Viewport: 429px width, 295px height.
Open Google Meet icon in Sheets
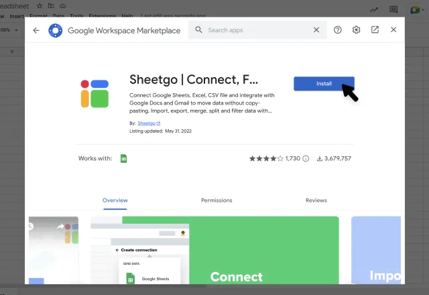pos(415,10)
